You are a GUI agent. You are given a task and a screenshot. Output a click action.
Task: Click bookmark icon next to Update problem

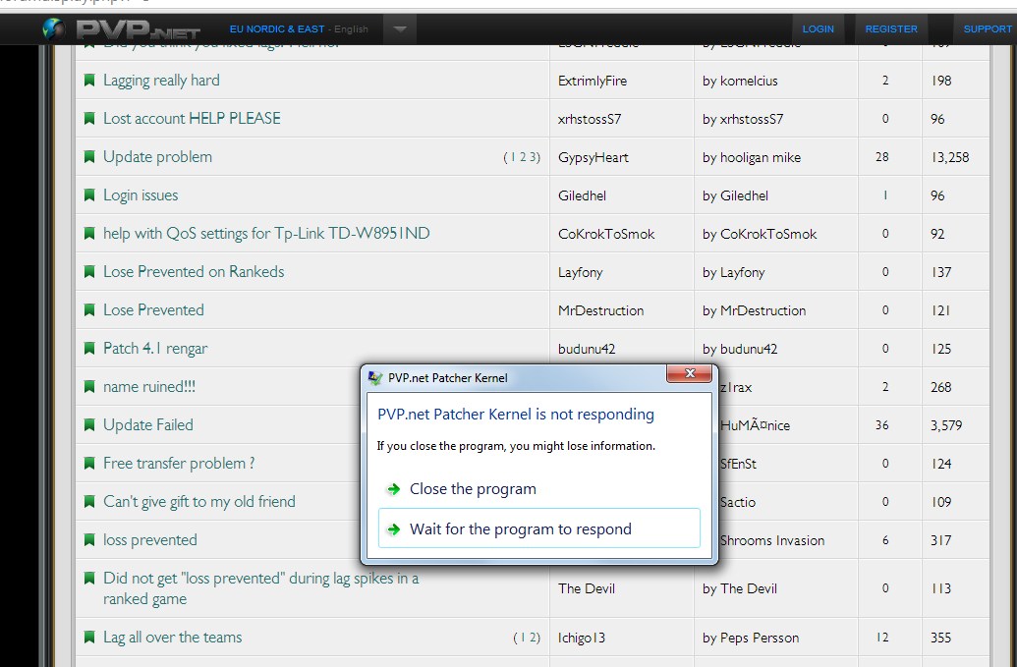pyautogui.click(x=89, y=157)
